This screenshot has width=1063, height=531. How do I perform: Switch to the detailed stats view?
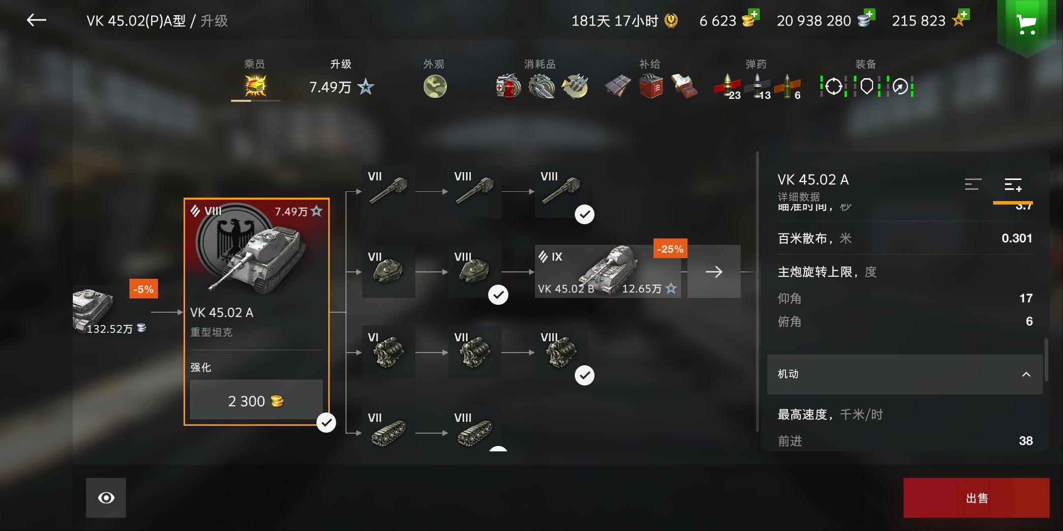(x=1013, y=184)
